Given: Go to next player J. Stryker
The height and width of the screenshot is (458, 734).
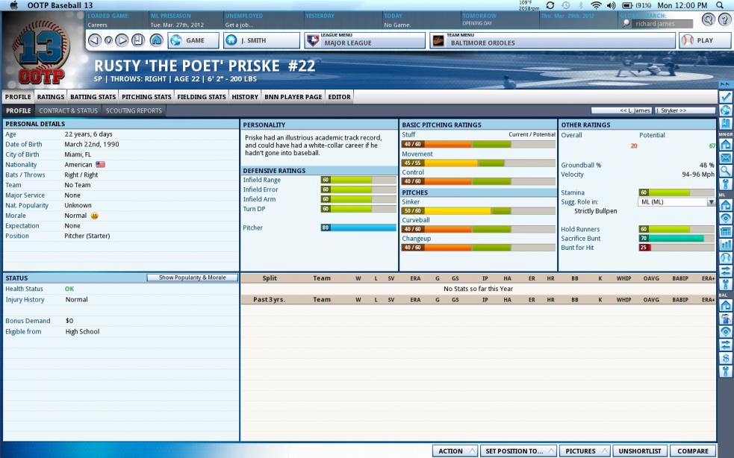Looking at the screenshot, I should [685, 110].
